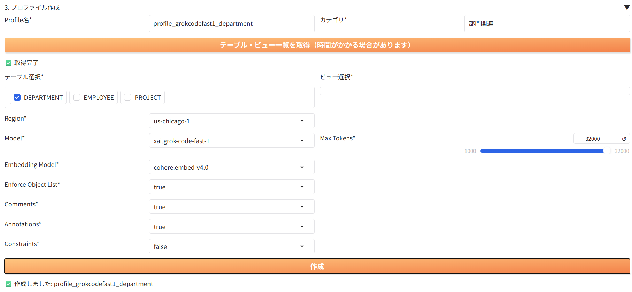Click the 3. プロファイル作成 heading
Image resolution: width=632 pixels, height=292 pixels.
pyautogui.click(x=32, y=8)
